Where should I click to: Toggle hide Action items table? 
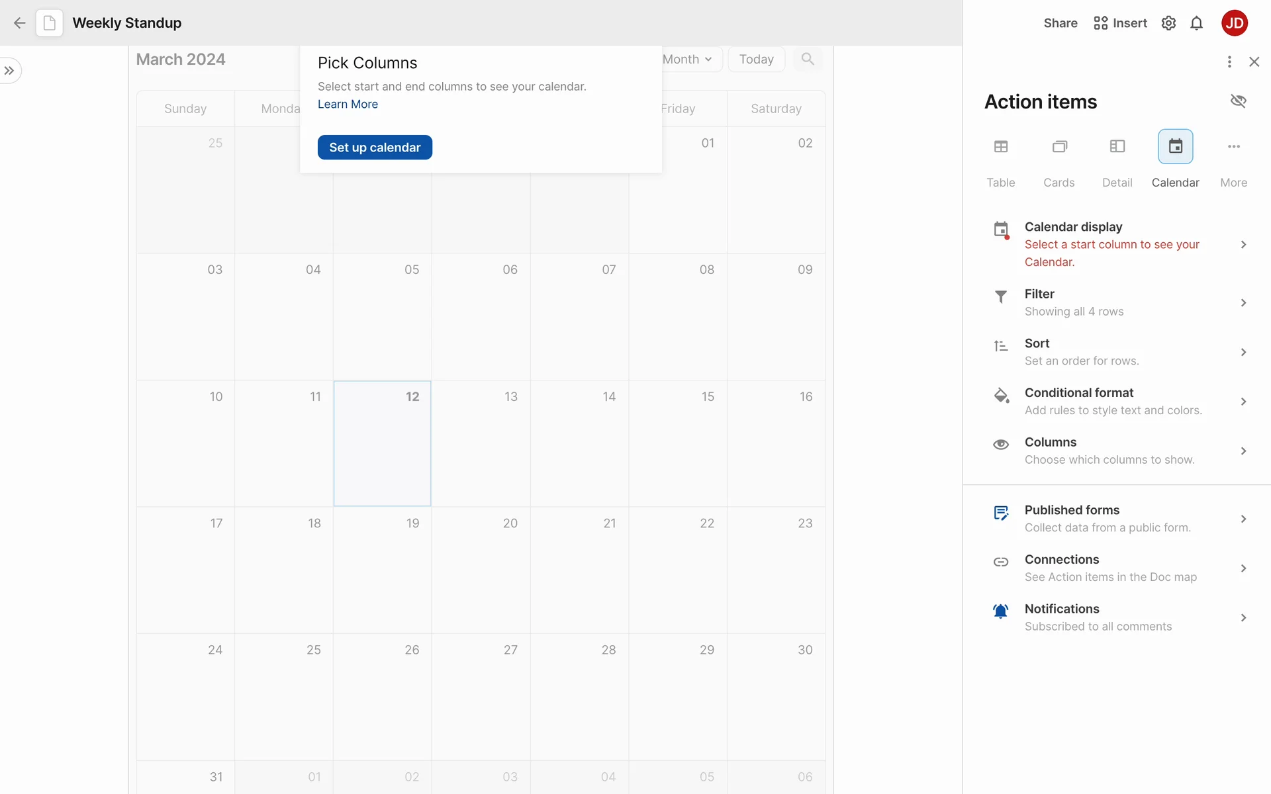tap(1238, 101)
